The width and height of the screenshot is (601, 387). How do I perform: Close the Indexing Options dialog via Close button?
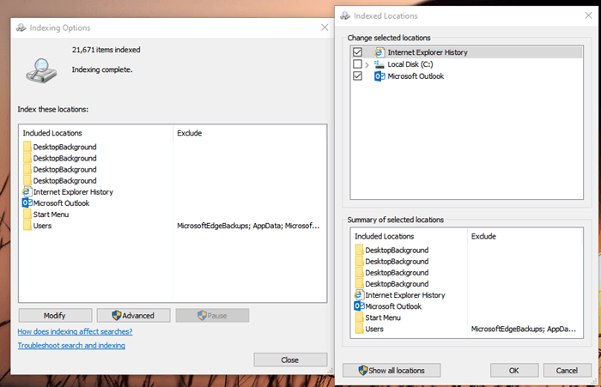coord(290,360)
